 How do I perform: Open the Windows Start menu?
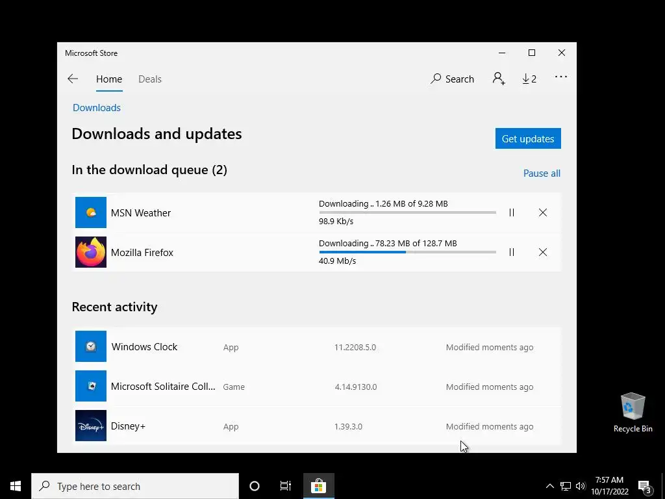16,486
